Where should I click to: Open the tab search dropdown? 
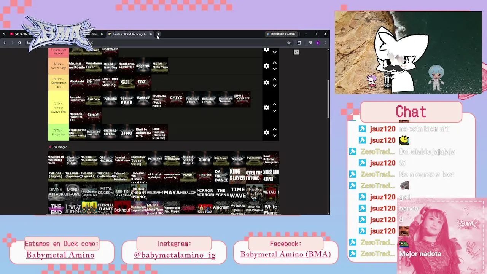[x=4, y=34]
